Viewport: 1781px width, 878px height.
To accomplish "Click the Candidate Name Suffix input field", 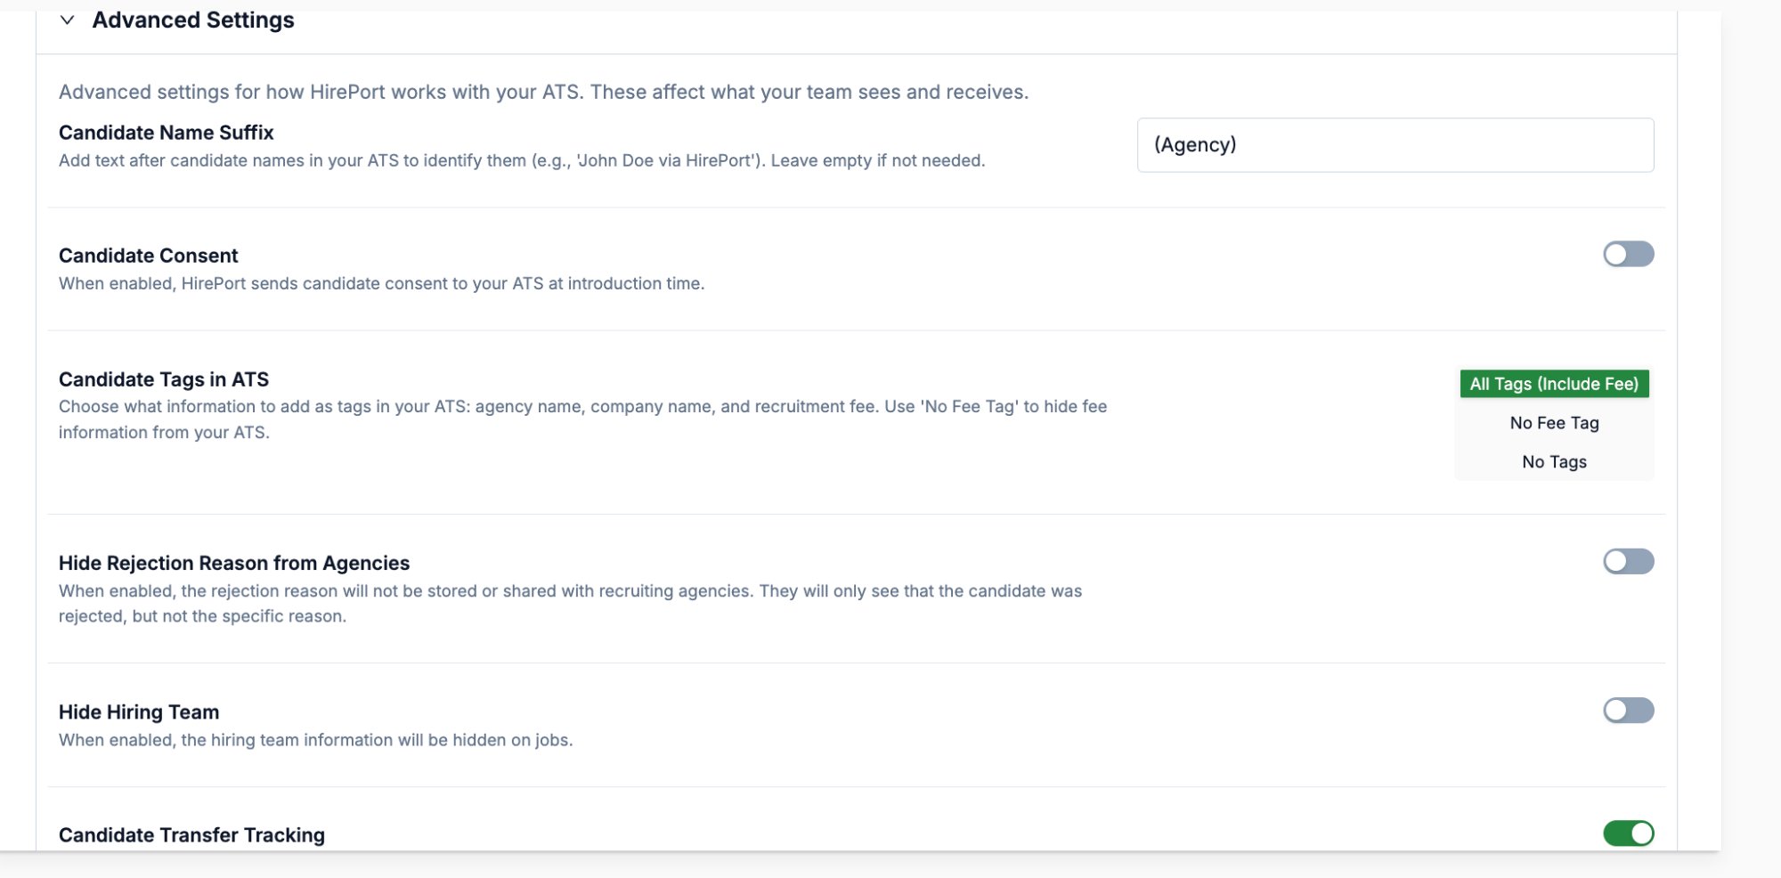I will pos(1395,145).
